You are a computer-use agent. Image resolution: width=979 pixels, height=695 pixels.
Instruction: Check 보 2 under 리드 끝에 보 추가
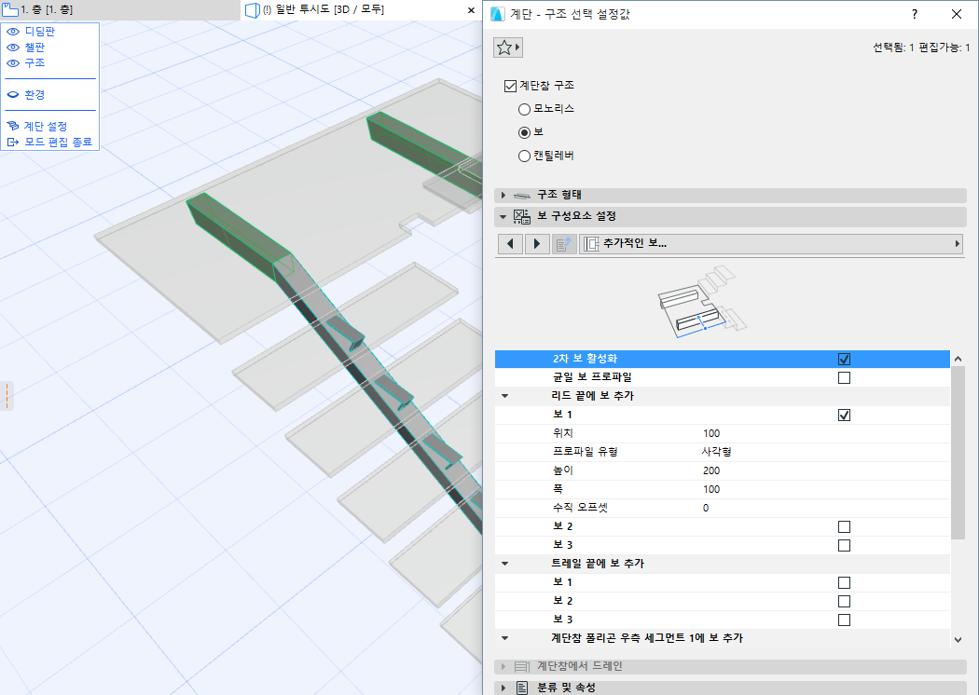click(x=844, y=526)
